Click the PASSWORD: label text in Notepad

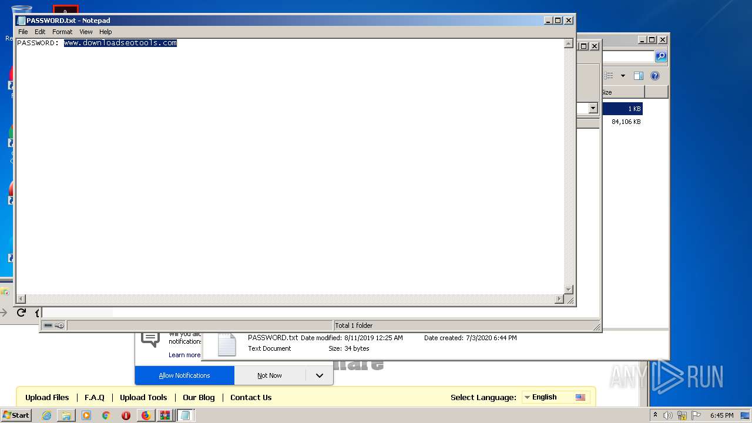[x=38, y=43]
